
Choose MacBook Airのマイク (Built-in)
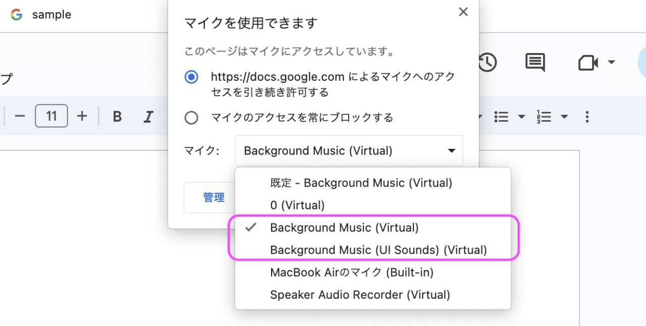[x=373, y=273]
